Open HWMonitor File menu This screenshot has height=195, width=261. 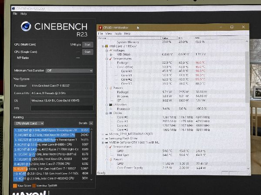pos(100,34)
